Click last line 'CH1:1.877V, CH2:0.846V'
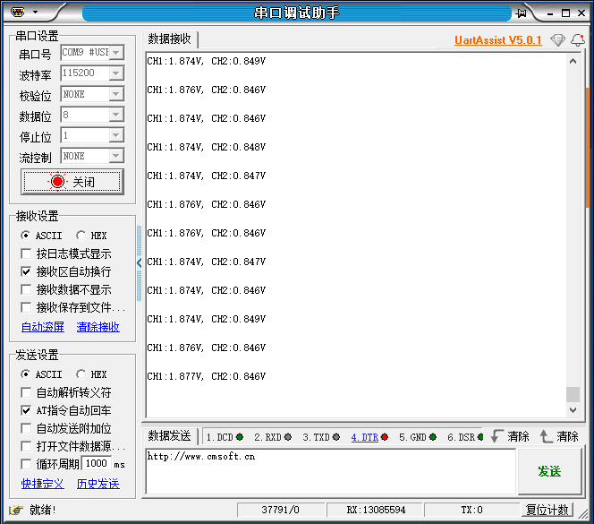594x524 pixels. (x=207, y=376)
